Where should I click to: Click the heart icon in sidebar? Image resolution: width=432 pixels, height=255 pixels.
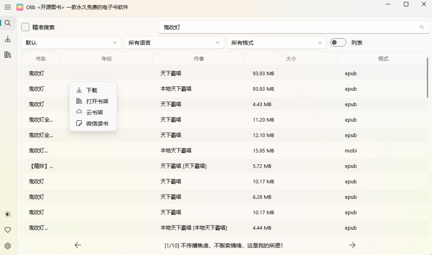(8, 230)
